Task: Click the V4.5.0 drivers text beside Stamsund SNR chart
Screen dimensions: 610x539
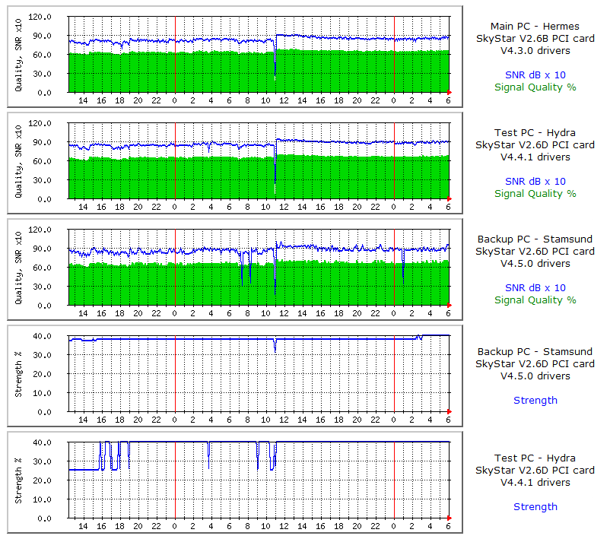Action: 535,263
